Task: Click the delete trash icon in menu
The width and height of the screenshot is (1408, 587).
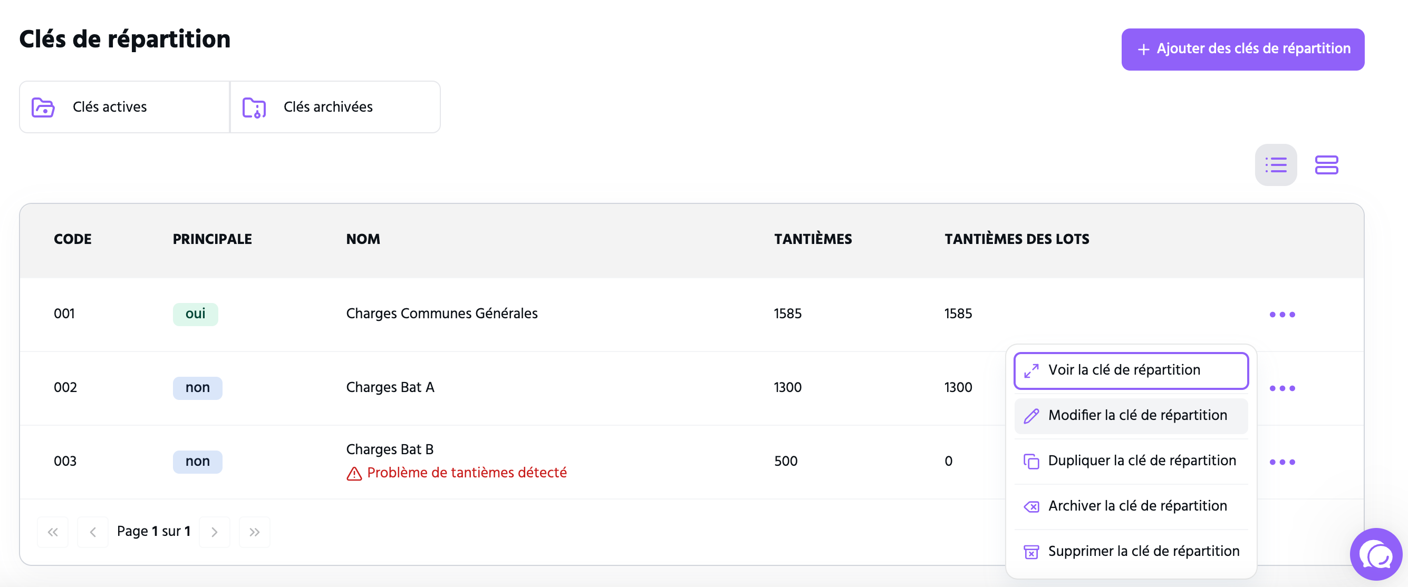Action: [1031, 552]
